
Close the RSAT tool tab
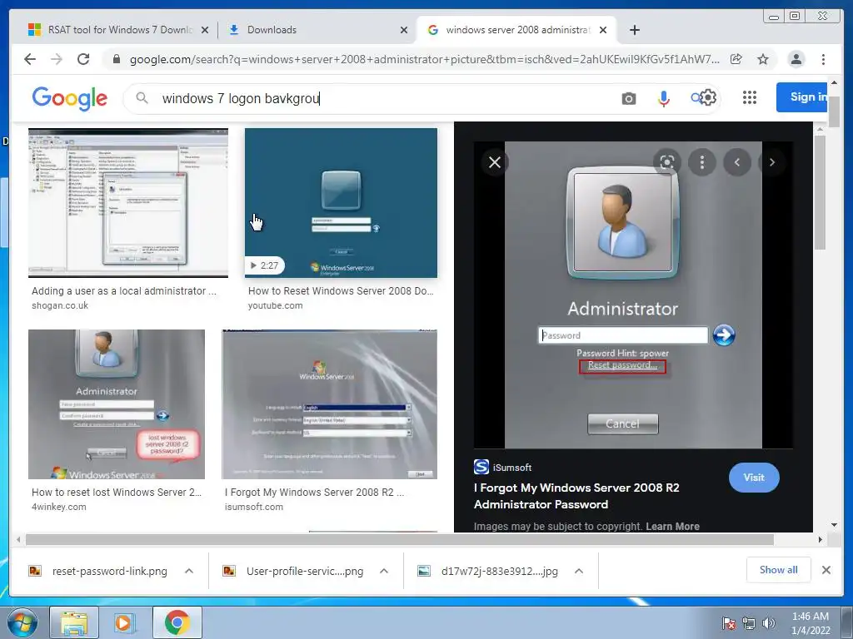click(x=205, y=31)
